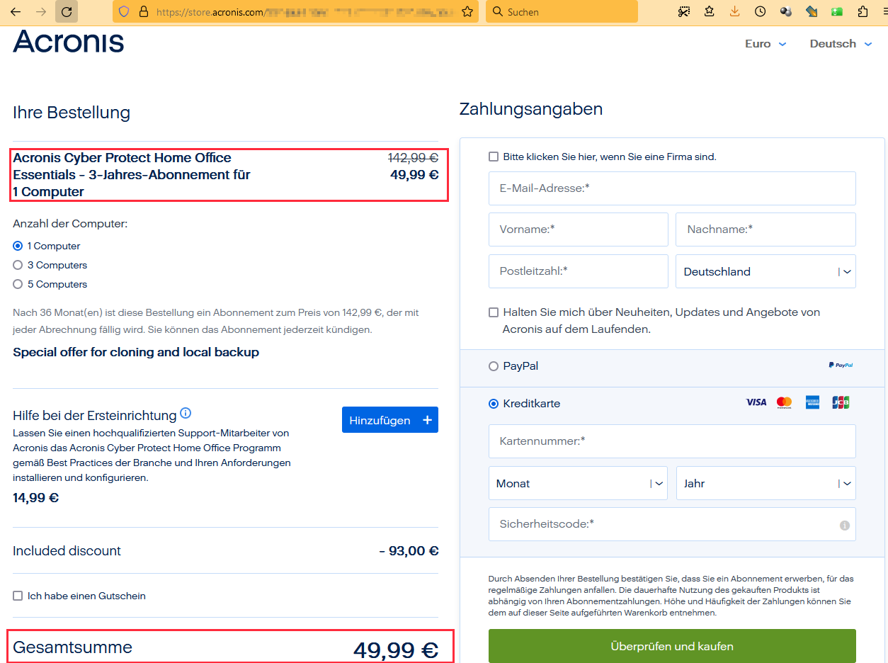Open the Jahr expiry dropdown

(x=766, y=483)
